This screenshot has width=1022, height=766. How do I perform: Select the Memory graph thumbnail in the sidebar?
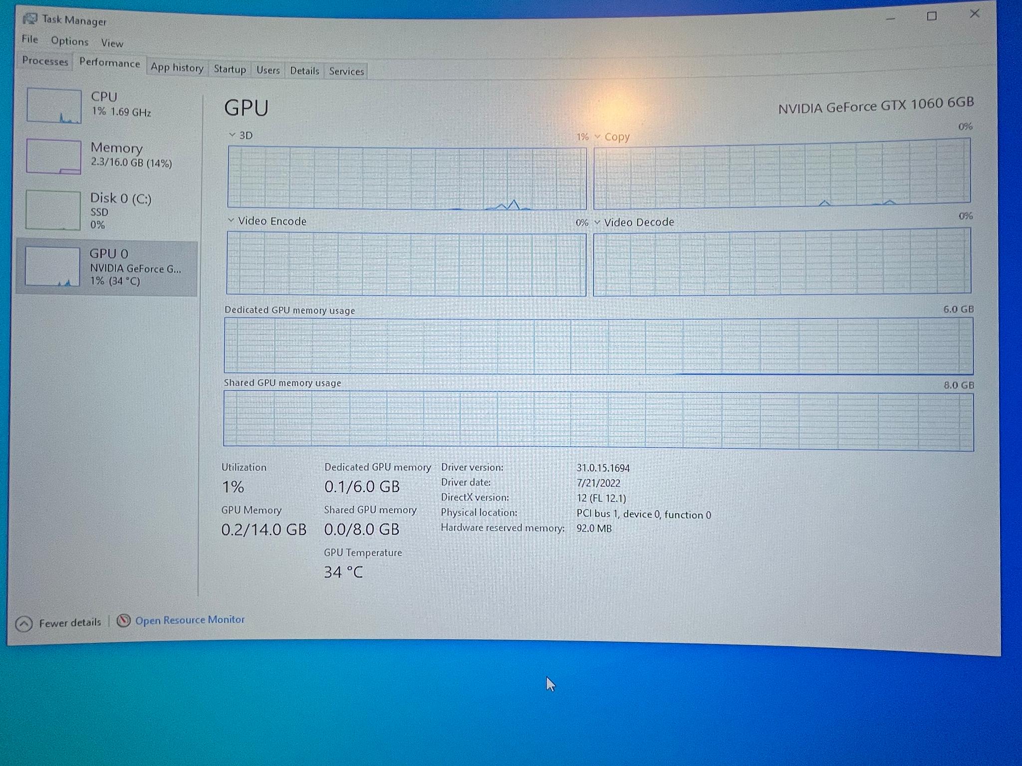coord(53,157)
